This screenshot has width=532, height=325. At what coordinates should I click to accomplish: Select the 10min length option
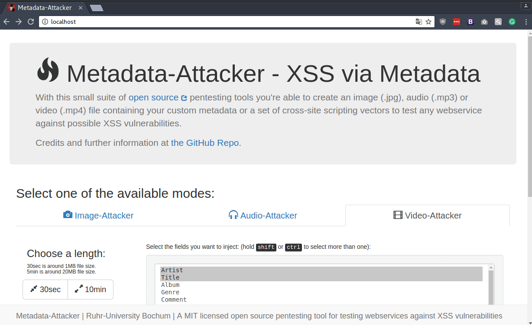point(91,290)
